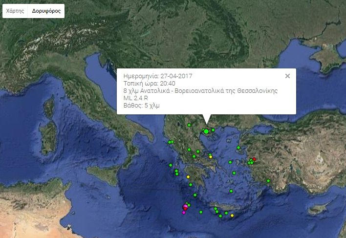Click the small magenta marker southwest of Crete

pos(184,213)
